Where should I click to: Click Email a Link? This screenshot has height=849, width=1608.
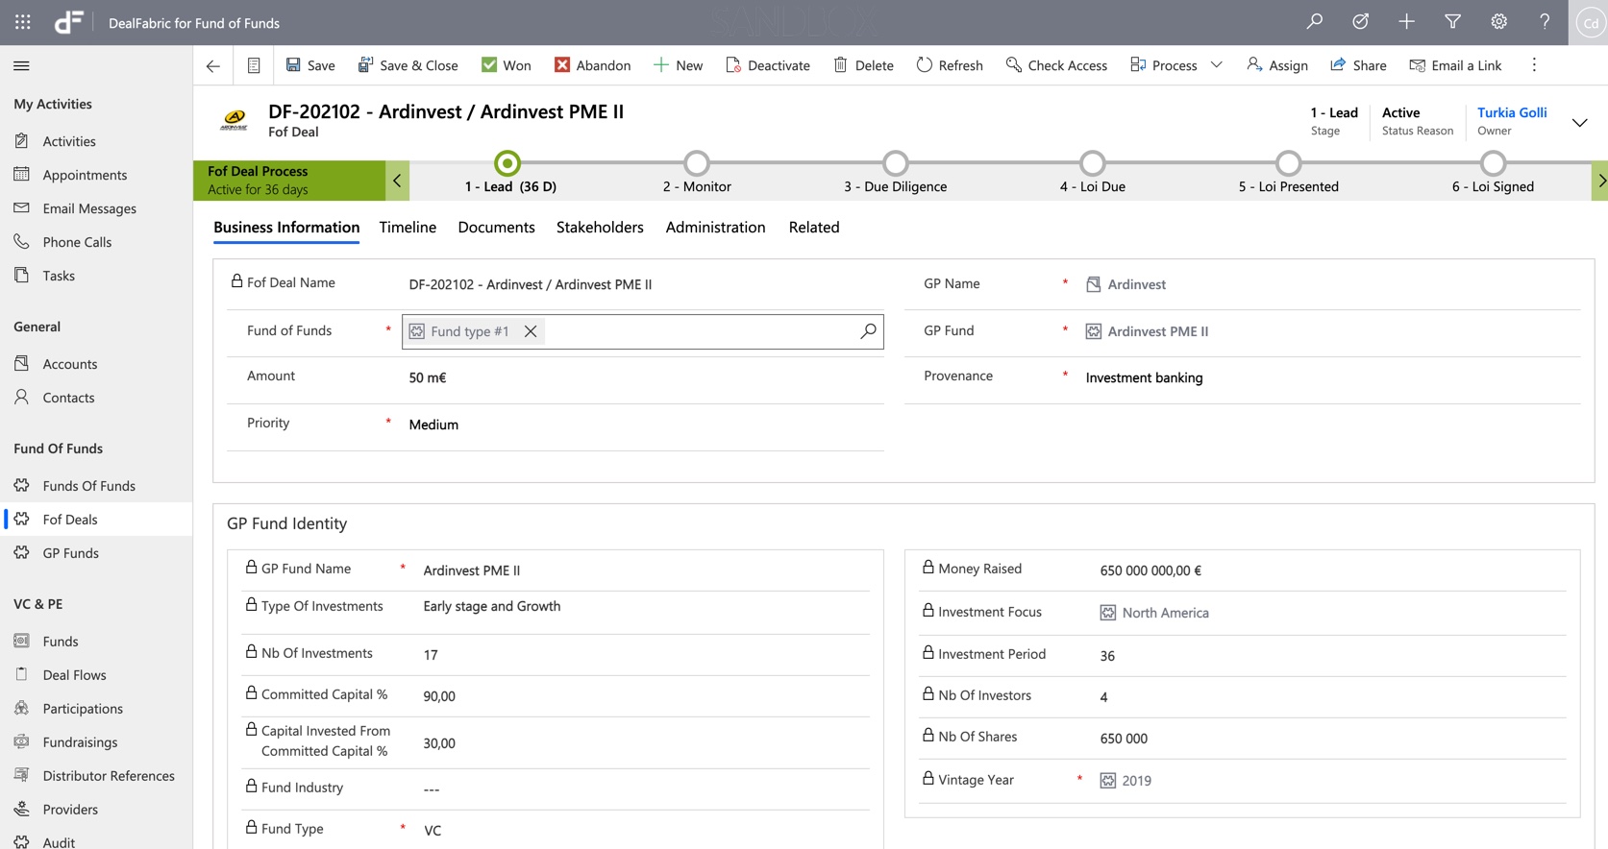point(1455,65)
